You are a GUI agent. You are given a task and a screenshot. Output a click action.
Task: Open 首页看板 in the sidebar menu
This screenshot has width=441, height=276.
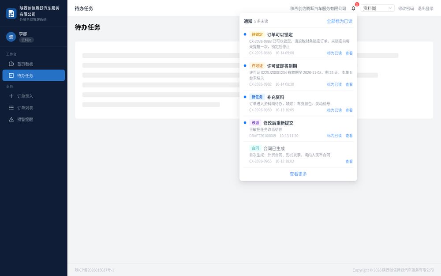(34, 64)
